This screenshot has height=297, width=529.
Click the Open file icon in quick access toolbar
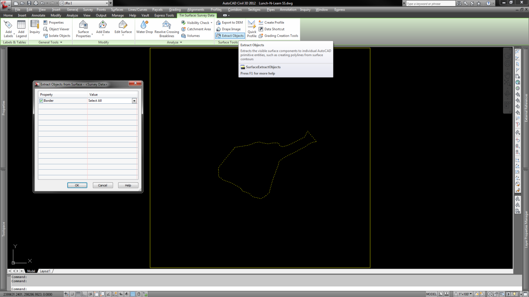point(22,3)
